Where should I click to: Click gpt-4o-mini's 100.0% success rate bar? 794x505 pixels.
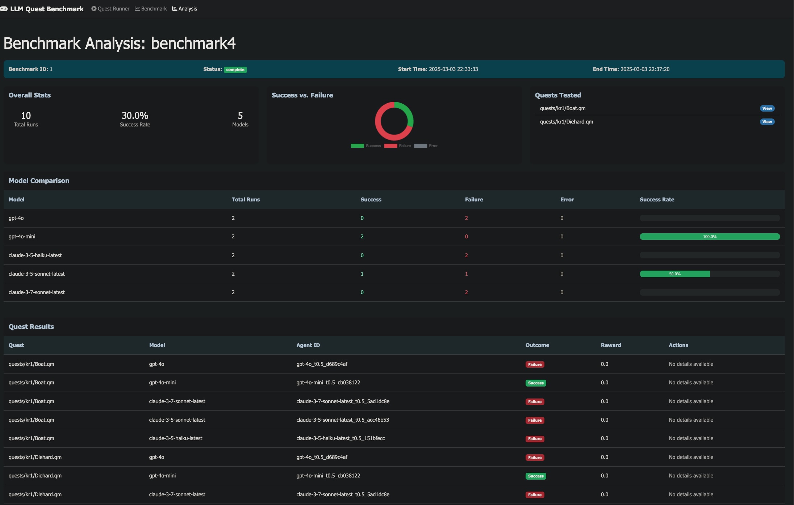(x=709, y=237)
